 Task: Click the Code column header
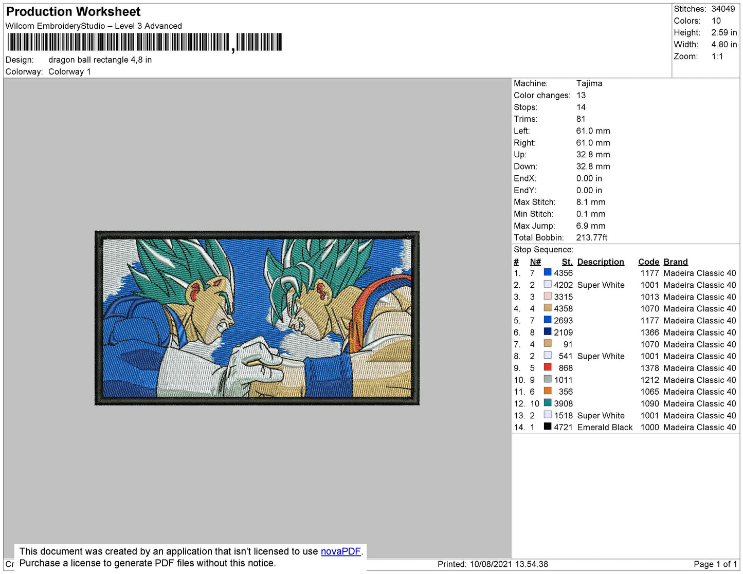point(648,262)
